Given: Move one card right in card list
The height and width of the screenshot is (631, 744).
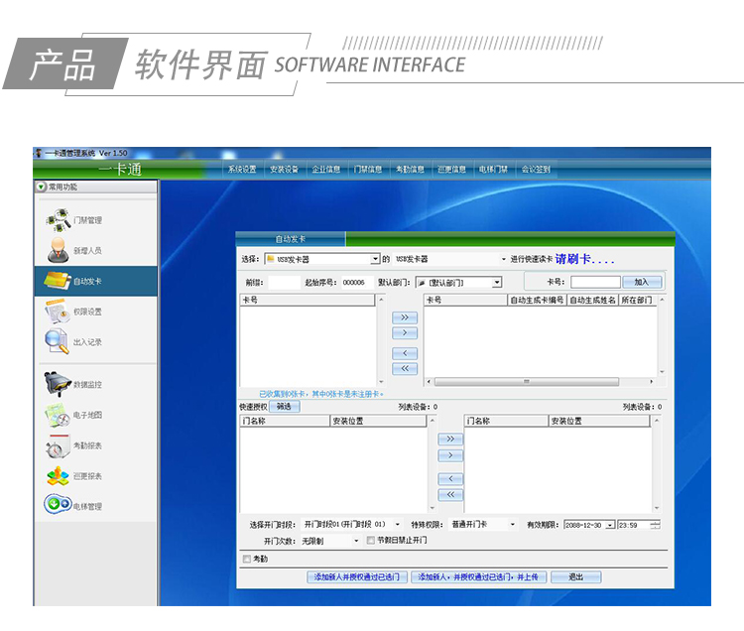Looking at the screenshot, I should (405, 333).
